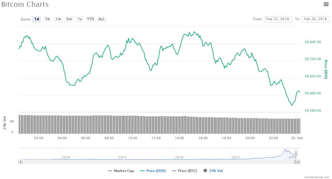Select the 1y zoom range
Viewport: 332px width, 179px height.
point(80,19)
